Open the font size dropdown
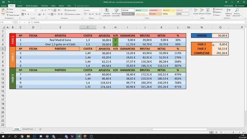Screen dimensions: 247x139 (40, 10)
